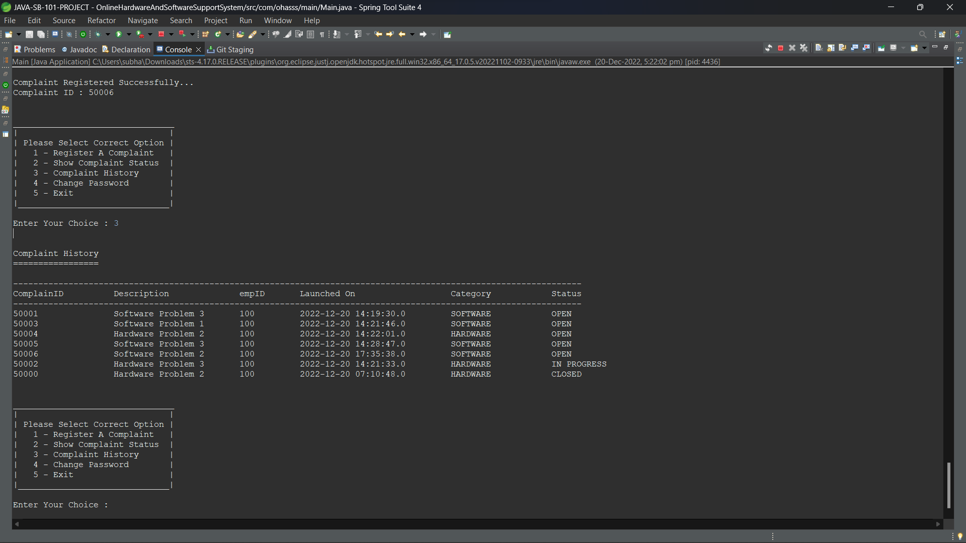The width and height of the screenshot is (966, 543).
Task: Click the green Run button in toolbar
Action: pos(119,35)
